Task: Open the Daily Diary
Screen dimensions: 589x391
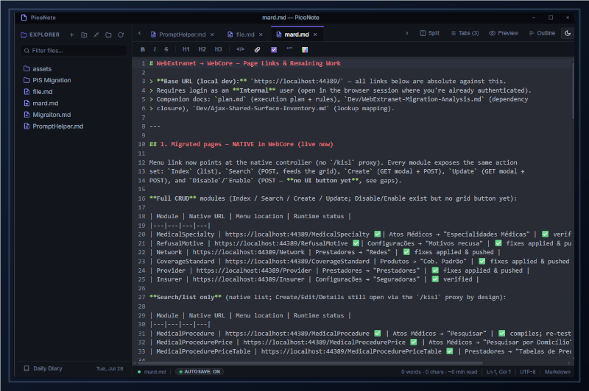Action: [x=43, y=368]
